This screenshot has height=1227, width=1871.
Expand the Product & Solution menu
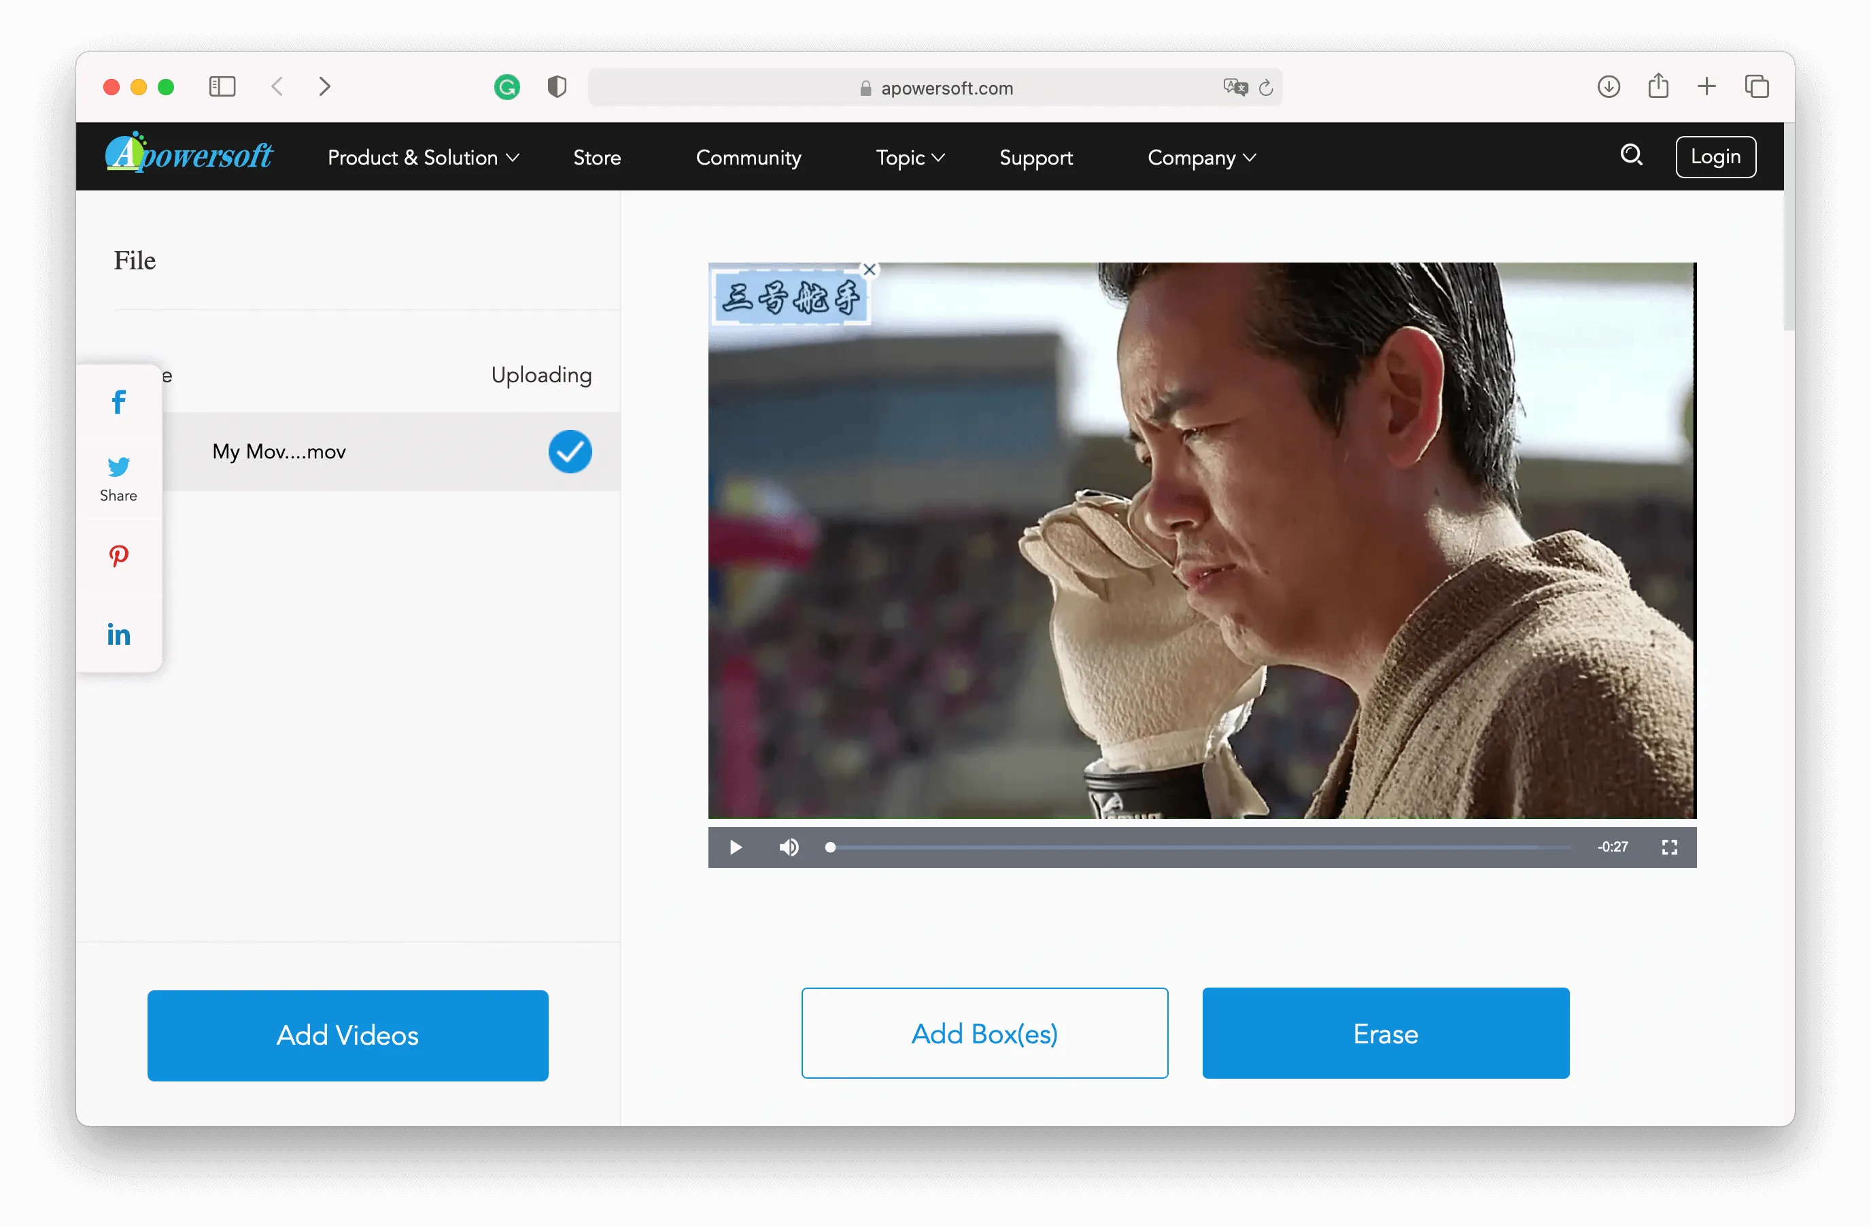click(424, 157)
